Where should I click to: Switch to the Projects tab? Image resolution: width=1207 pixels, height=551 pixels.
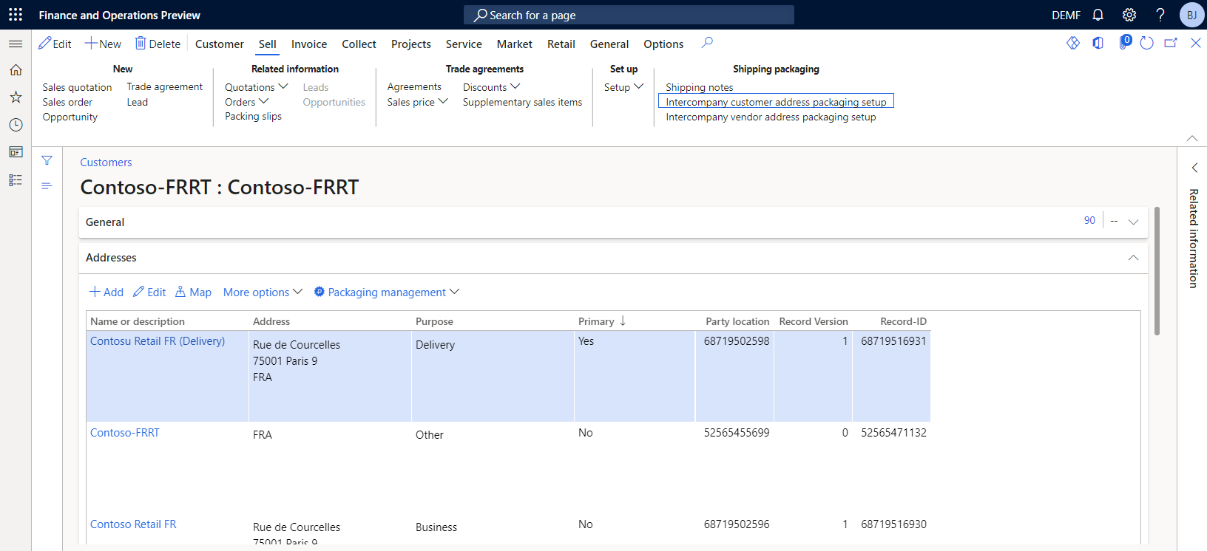tap(410, 44)
